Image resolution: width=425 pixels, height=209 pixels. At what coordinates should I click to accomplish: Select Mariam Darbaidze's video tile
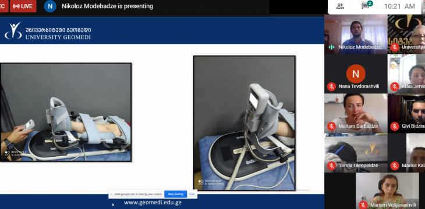(356, 113)
